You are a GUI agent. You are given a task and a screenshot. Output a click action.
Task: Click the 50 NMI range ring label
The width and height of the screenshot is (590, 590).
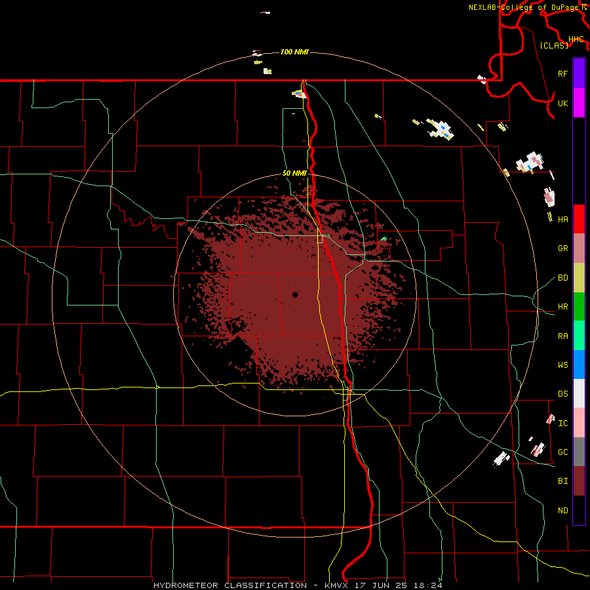(294, 173)
